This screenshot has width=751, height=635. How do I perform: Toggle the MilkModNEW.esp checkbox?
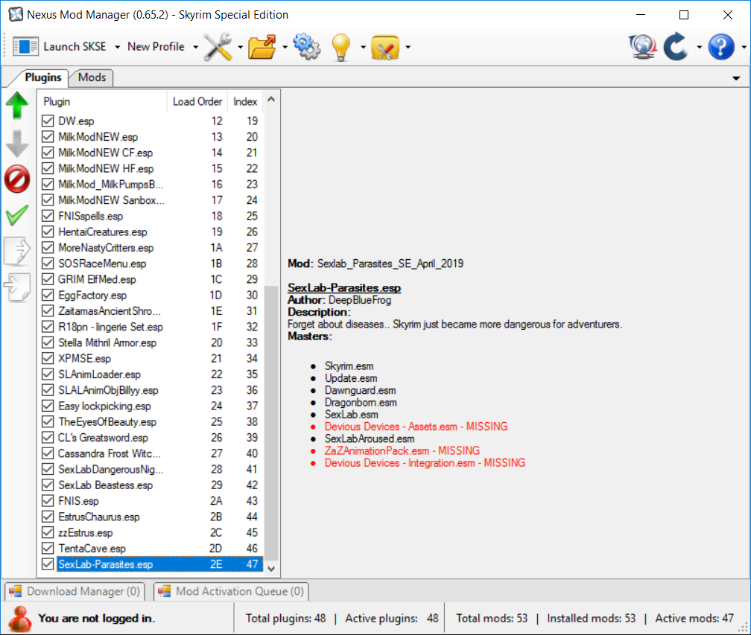48,136
